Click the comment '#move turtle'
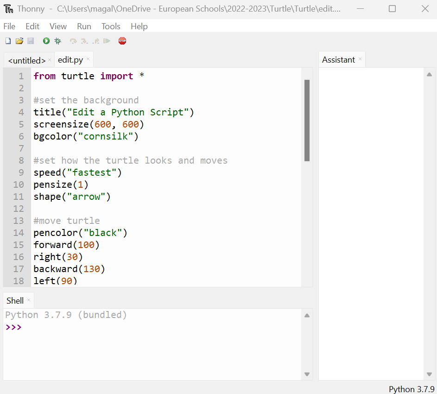 click(x=67, y=221)
